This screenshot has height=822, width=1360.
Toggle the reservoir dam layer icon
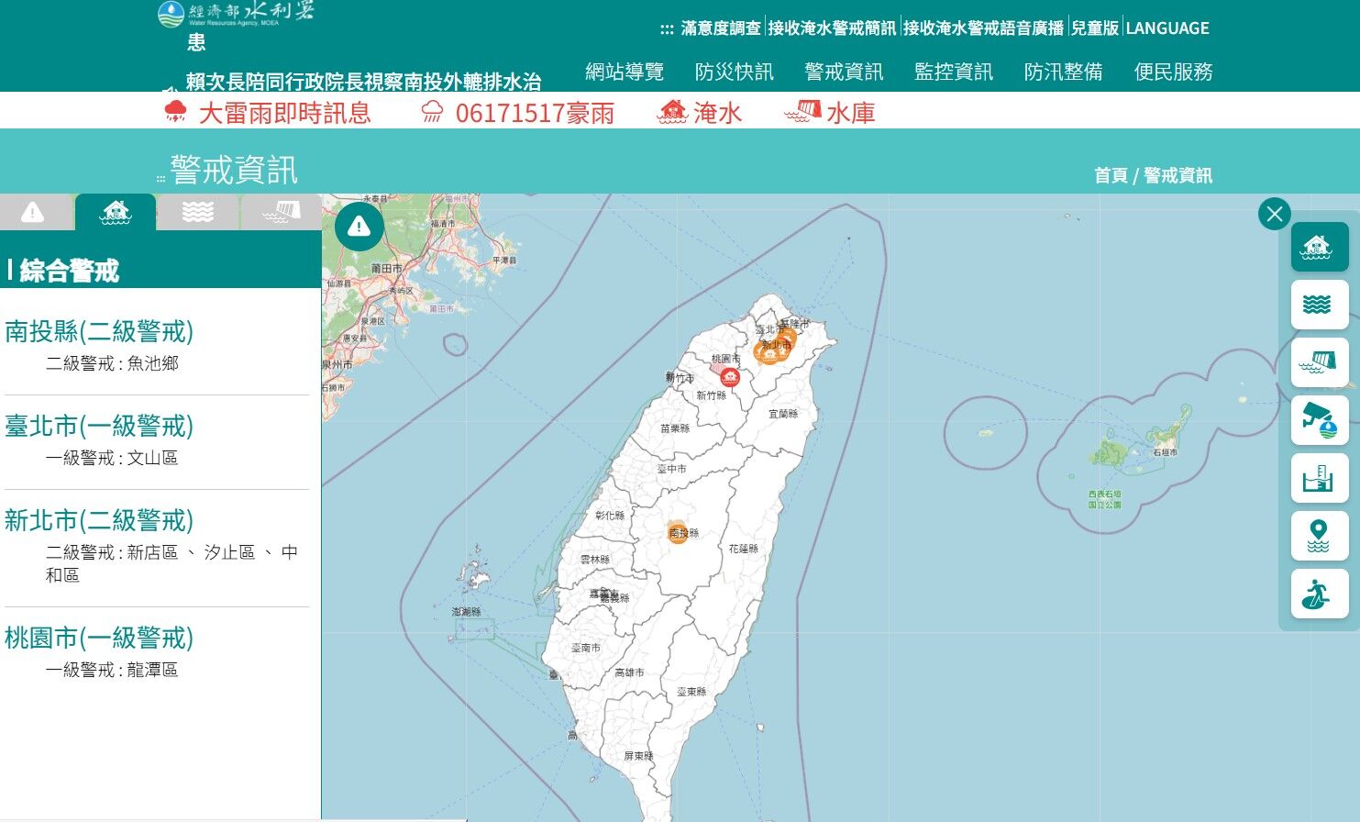click(x=1320, y=362)
